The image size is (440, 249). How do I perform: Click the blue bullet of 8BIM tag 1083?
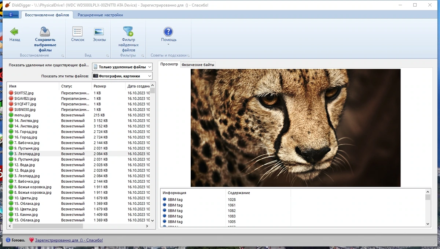[165, 216]
